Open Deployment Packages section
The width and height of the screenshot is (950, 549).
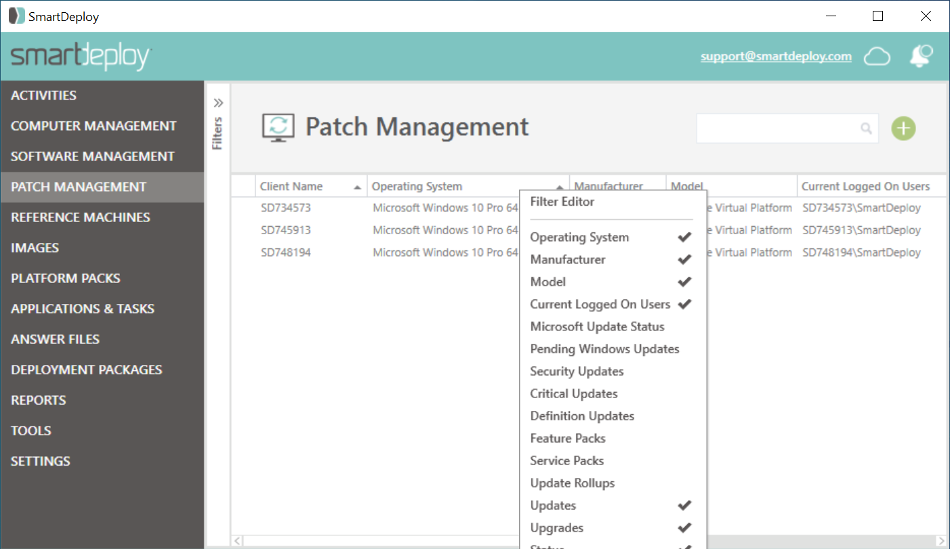point(102,370)
